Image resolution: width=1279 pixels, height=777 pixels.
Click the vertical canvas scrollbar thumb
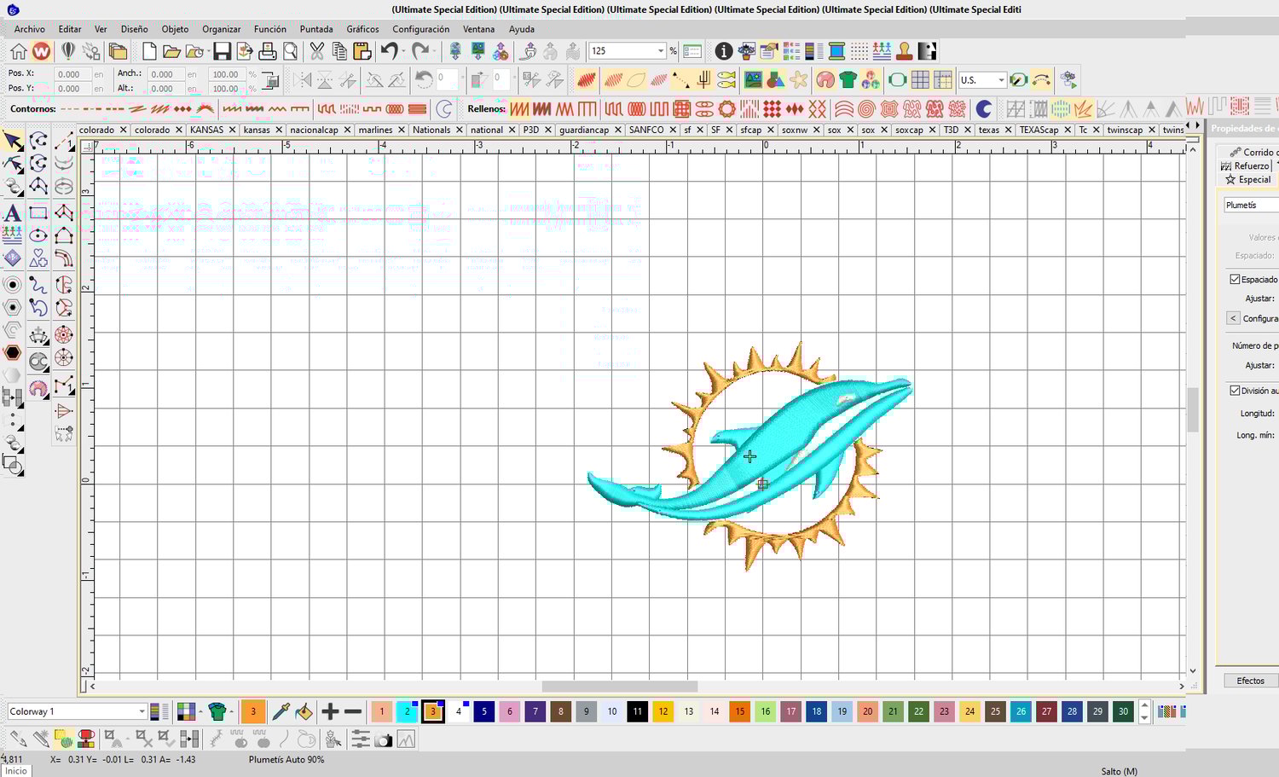(x=1192, y=409)
